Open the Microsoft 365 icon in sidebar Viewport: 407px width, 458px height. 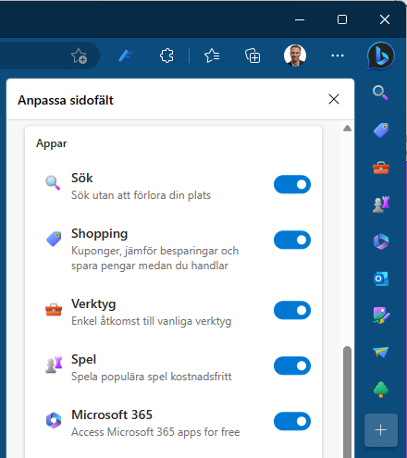(381, 241)
